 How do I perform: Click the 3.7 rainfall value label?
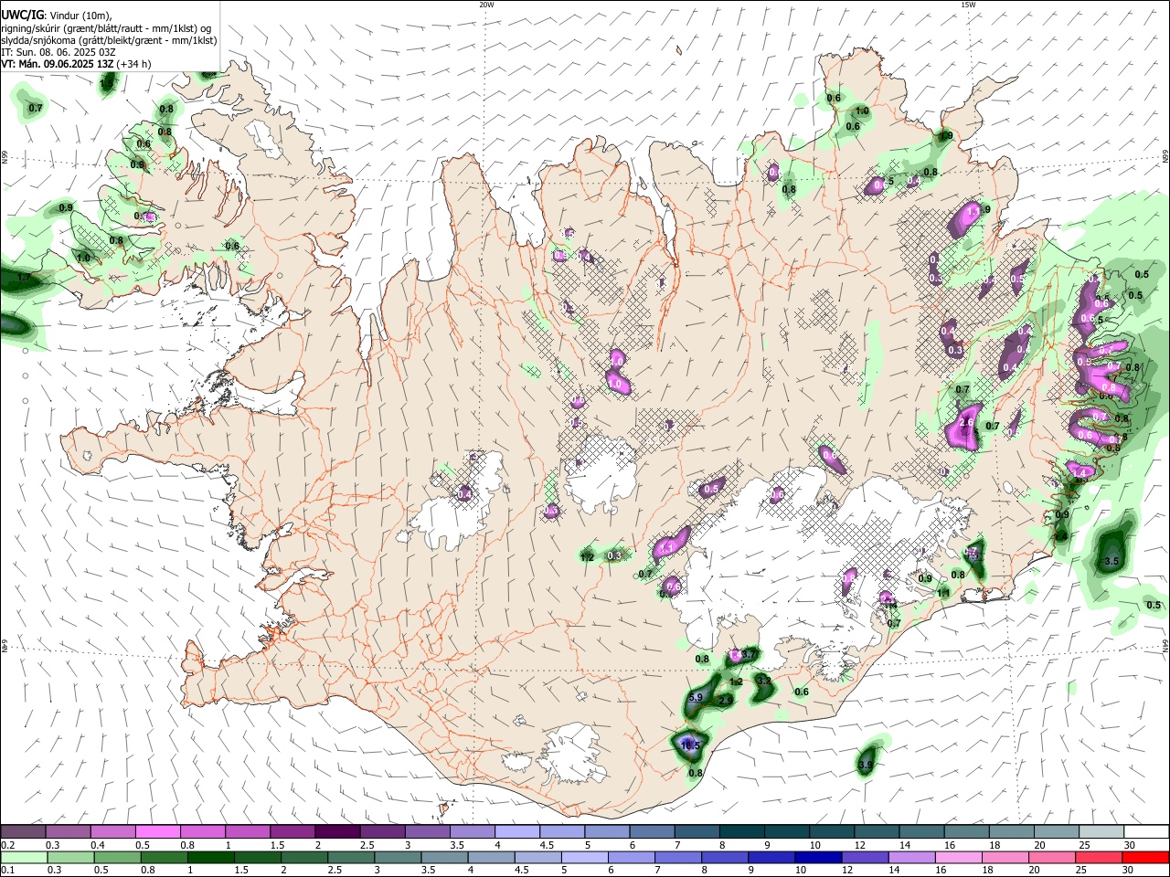point(748,655)
